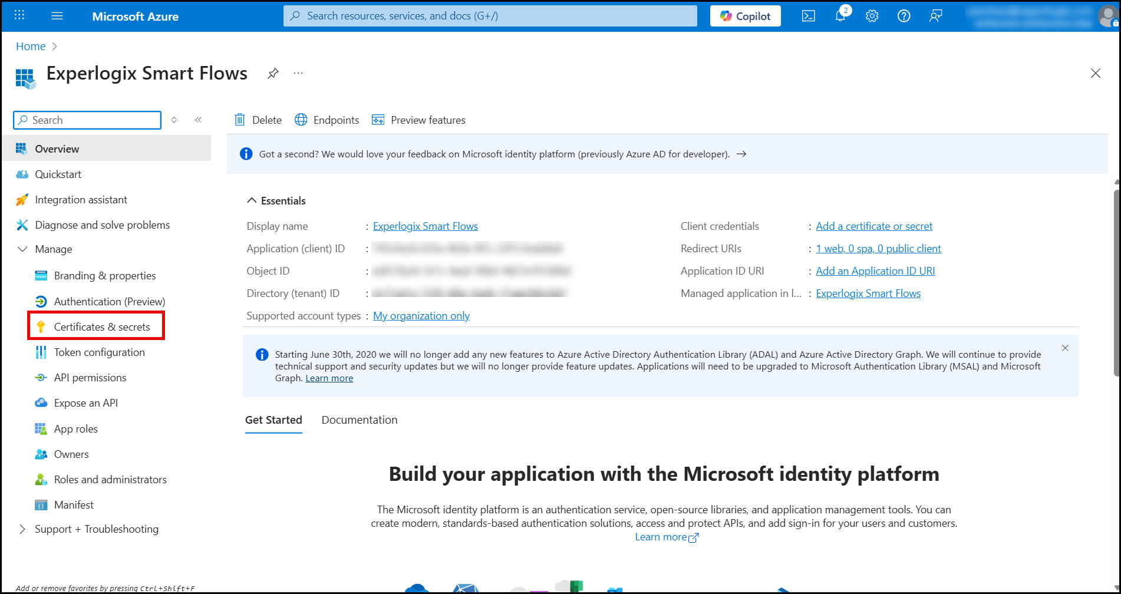Image resolution: width=1121 pixels, height=594 pixels.
Task: Collapse the sidebar menu with double chevron
Action: 199,120
